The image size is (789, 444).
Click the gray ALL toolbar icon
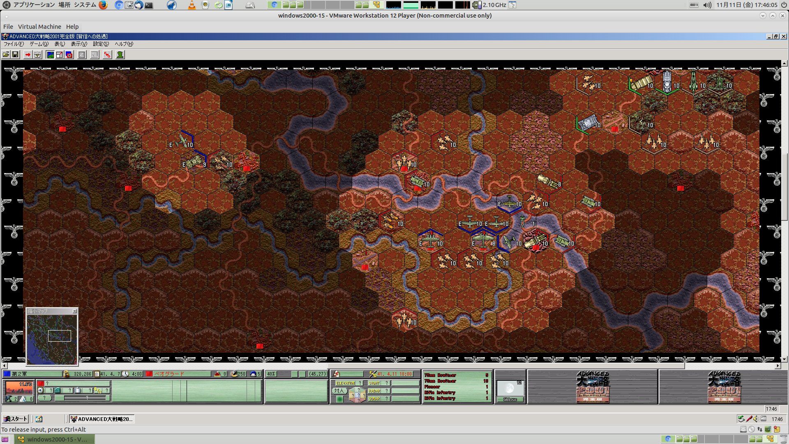pyautogui.click(x=95, y=55)
